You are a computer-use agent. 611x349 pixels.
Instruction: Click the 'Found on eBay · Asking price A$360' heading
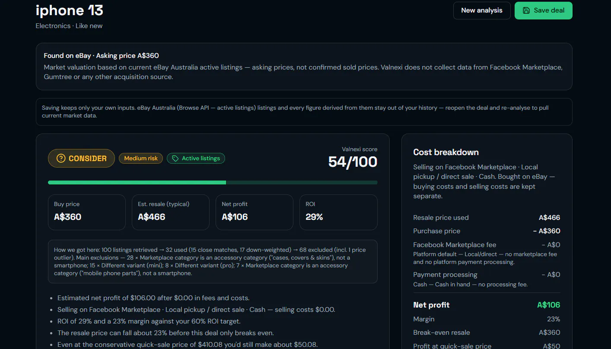102,56
